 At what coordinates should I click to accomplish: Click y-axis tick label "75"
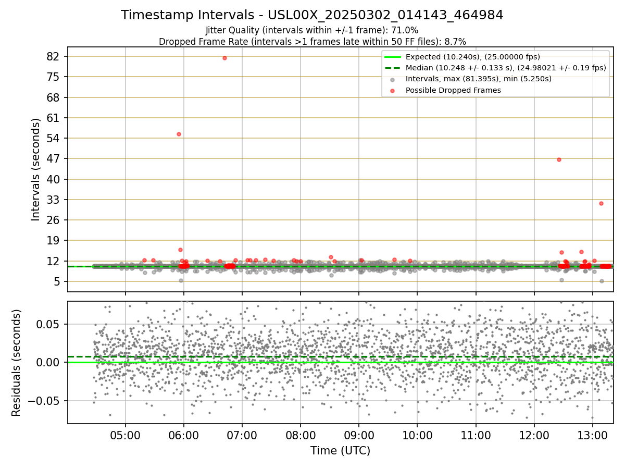tap(54, 77)
